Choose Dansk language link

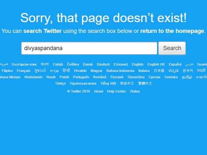[x=88, y=64]
